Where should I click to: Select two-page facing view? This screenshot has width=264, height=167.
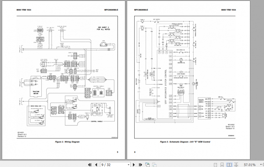pos(229,165)
